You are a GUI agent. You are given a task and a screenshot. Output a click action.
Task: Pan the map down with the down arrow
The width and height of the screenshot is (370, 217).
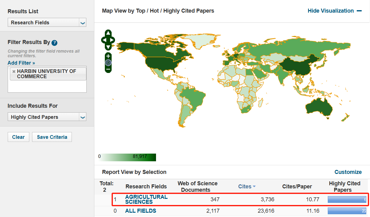[108, 47]
